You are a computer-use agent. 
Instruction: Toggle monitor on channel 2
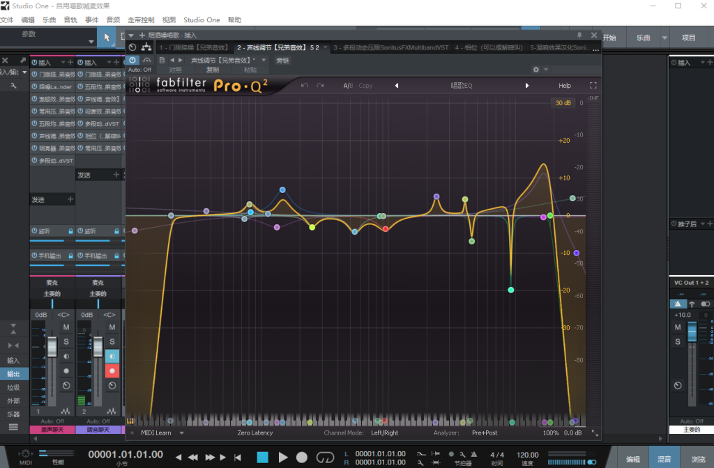pyautogui.click(x=112, y=356)
